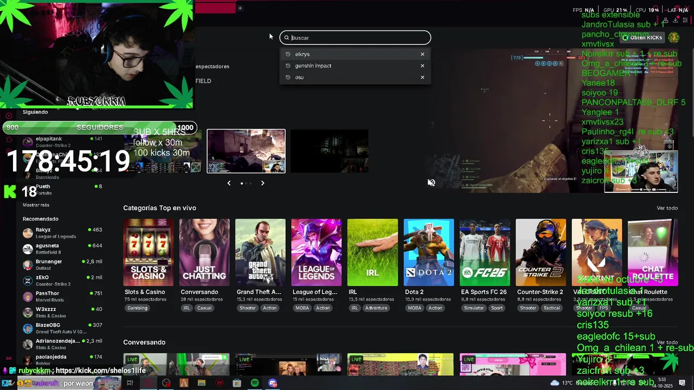Open the IRL category card

[372, 252]
